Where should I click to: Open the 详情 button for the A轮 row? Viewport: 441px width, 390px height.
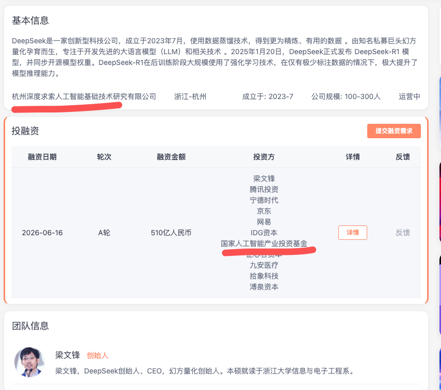[x=352, y=233]
